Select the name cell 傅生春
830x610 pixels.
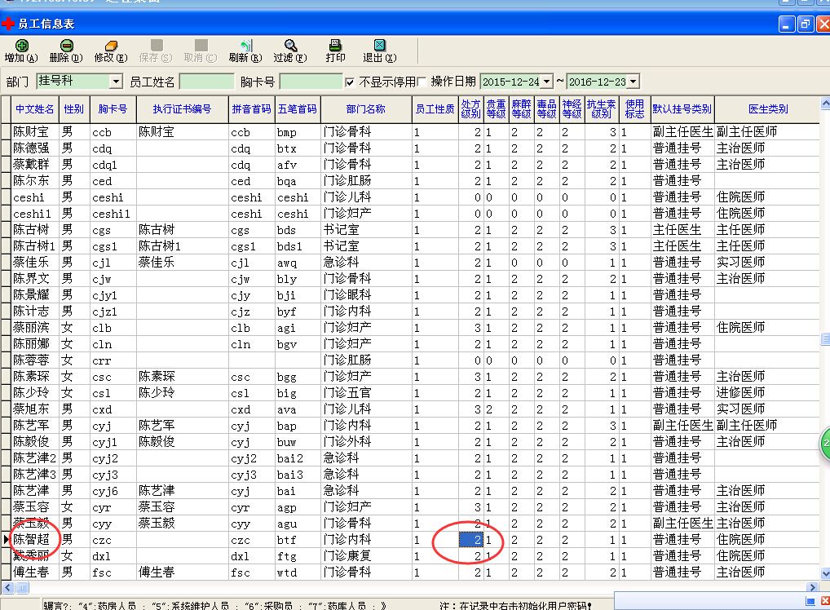coord(35,572)
